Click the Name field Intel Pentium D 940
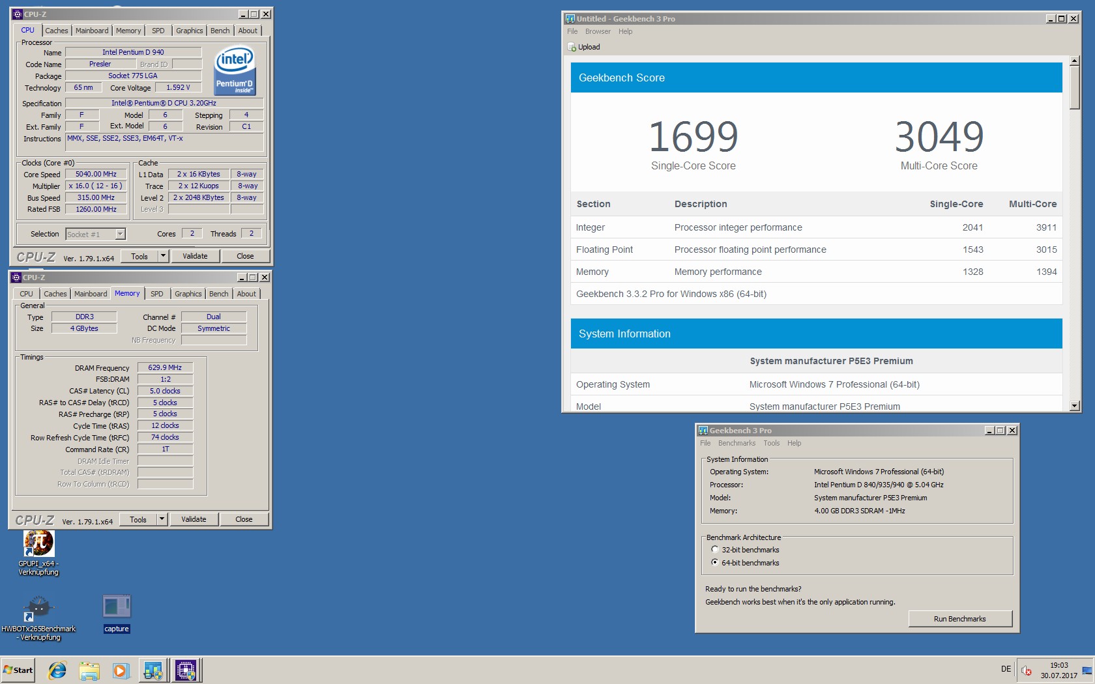1095x684 pixels. 133,52
